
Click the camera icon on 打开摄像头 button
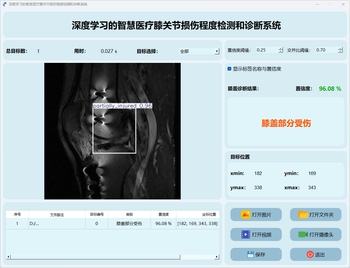[x=303, y=234]
